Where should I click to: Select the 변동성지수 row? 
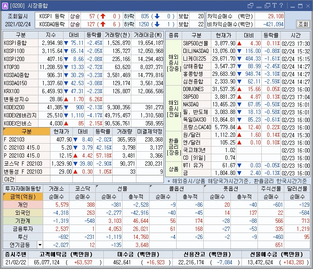pyautogui.click(x=83, y=99)
